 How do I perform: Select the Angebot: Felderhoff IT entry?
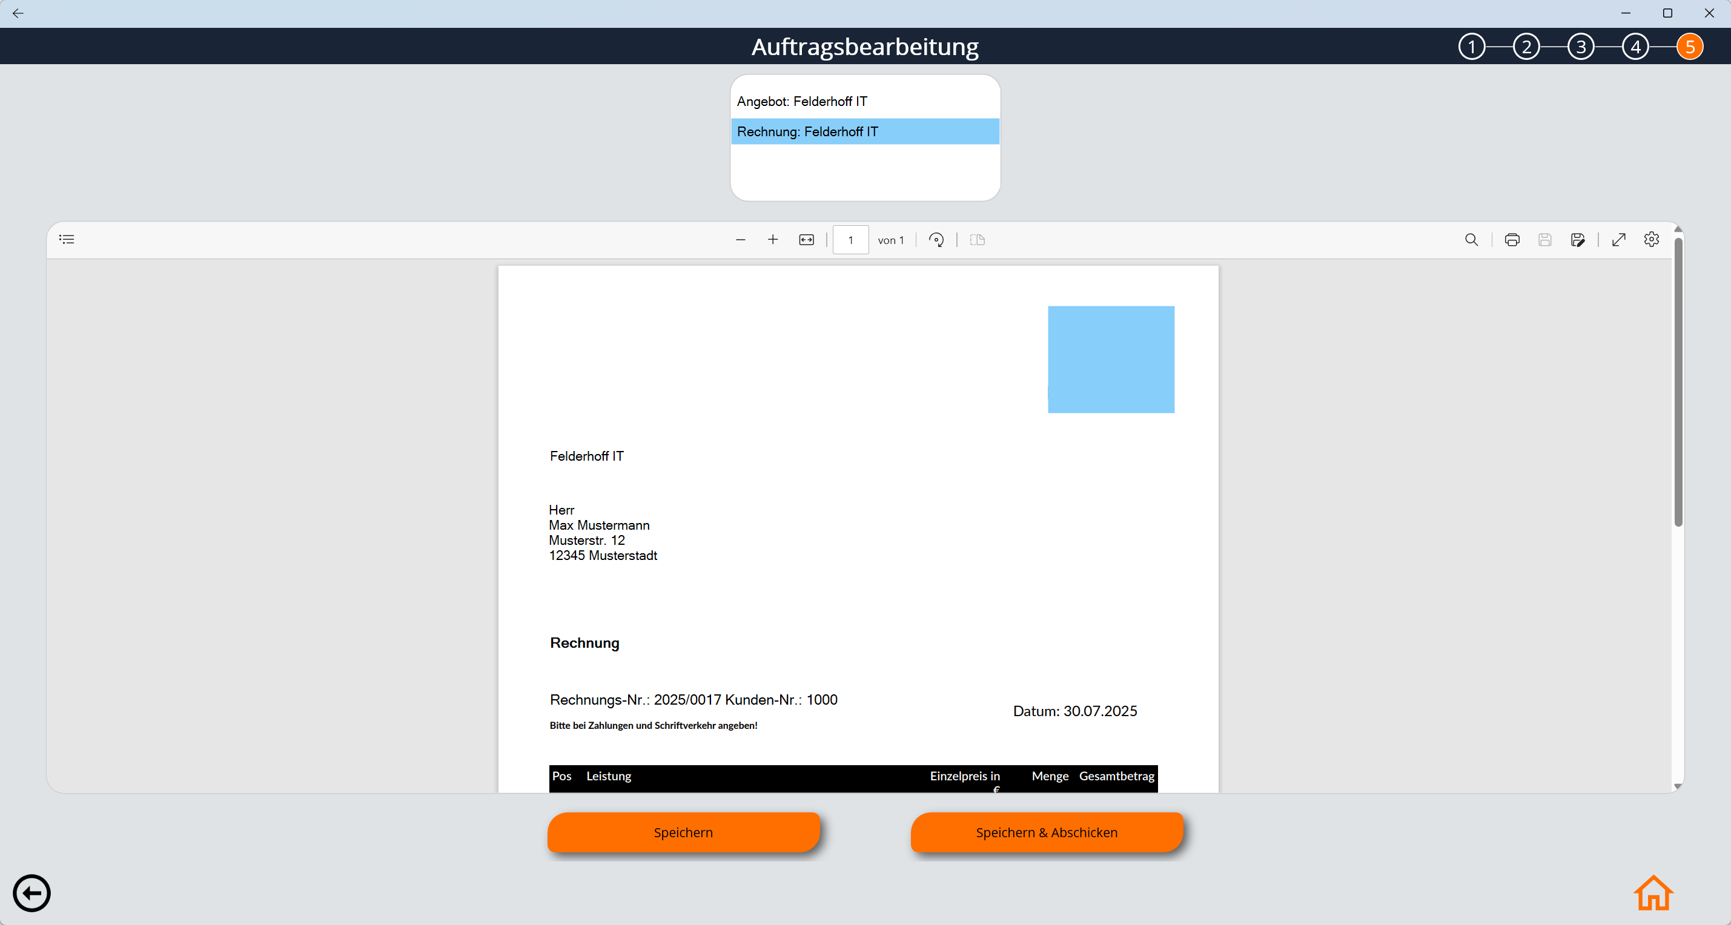(865, 100)
